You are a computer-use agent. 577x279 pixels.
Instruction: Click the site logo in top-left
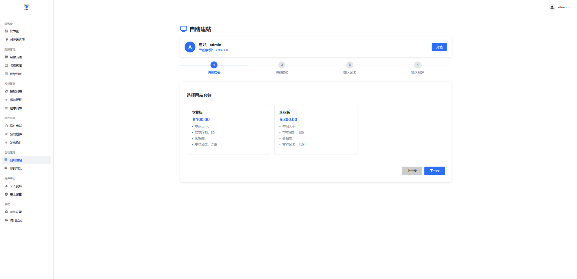click(x=27, y=7)
